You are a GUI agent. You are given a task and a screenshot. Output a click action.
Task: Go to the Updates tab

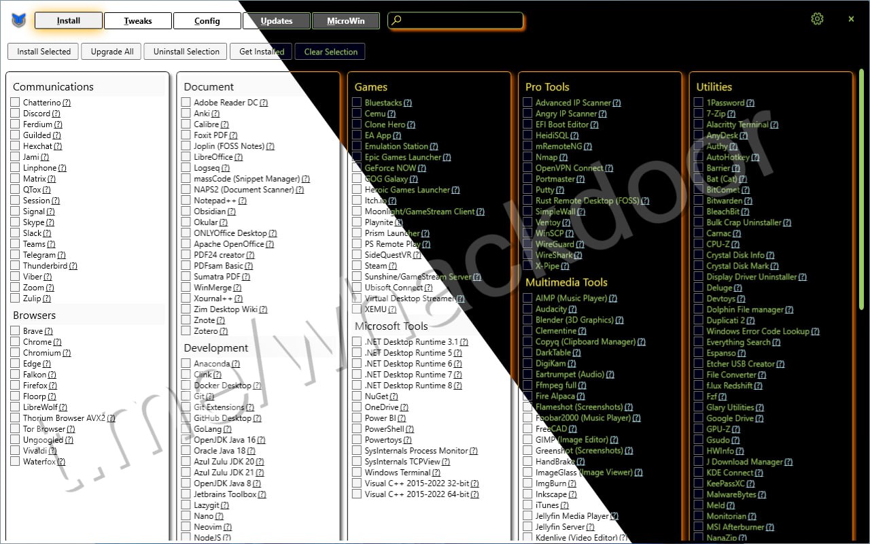click(276, 21)
